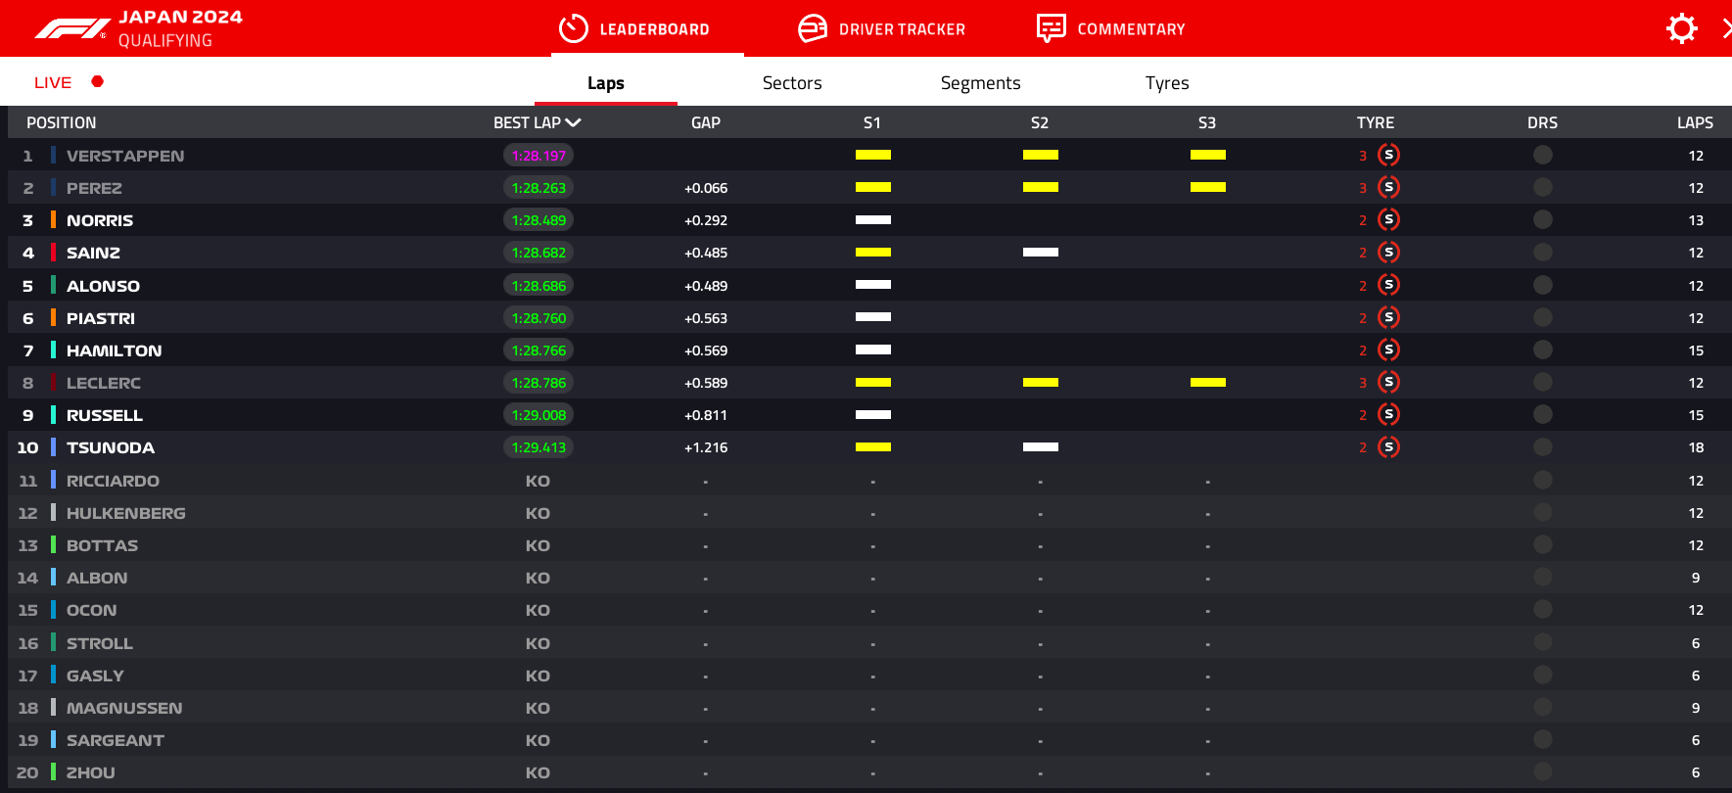Viewport: 1732px width, 793px height.
Task: Click the live red dot indicator
Action: click(x=97, y=81)
